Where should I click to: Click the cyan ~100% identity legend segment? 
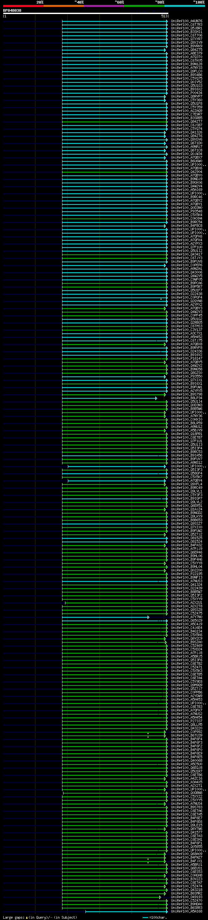185,6
